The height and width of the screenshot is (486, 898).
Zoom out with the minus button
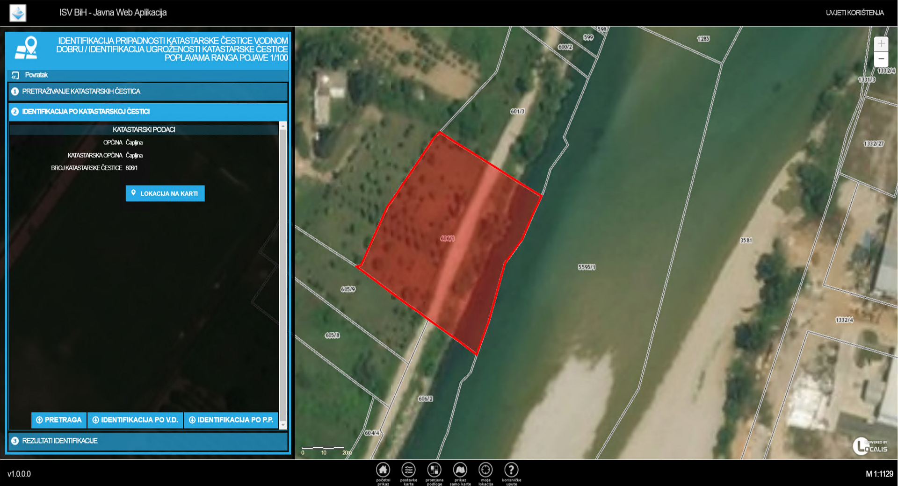coord(881,59)
